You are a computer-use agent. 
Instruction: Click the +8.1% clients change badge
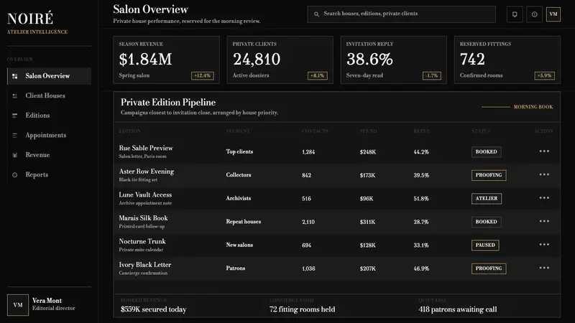[318, 76]
